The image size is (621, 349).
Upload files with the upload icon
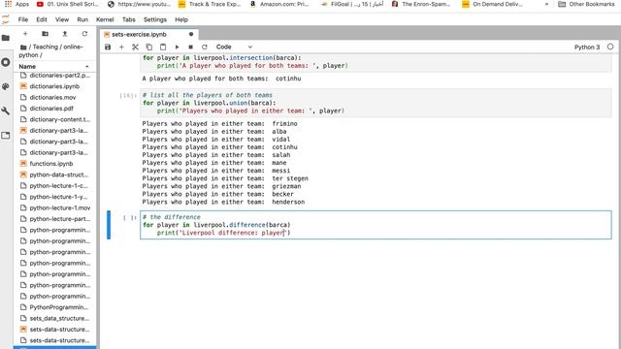(x=65, y=34)
